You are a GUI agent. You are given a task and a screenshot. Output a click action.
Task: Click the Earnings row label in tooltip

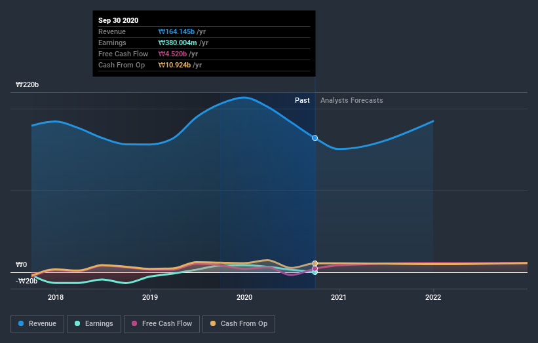112,43
